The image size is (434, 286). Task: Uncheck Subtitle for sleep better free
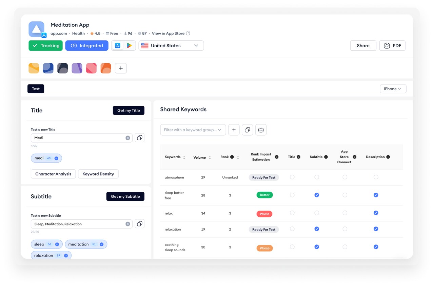click(317, 195)
